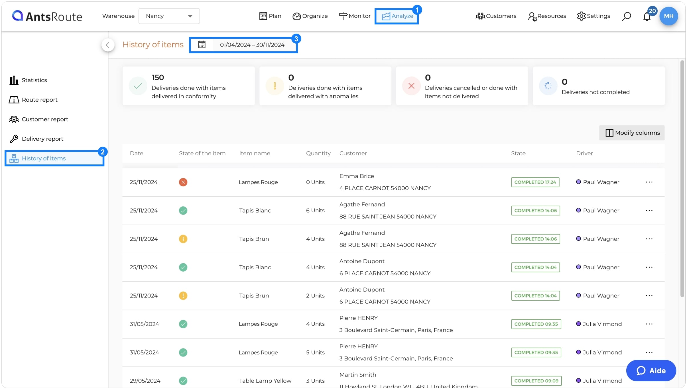The image size is (687, 389).
Task: Click the Item name column header
Action: (255, 153)
